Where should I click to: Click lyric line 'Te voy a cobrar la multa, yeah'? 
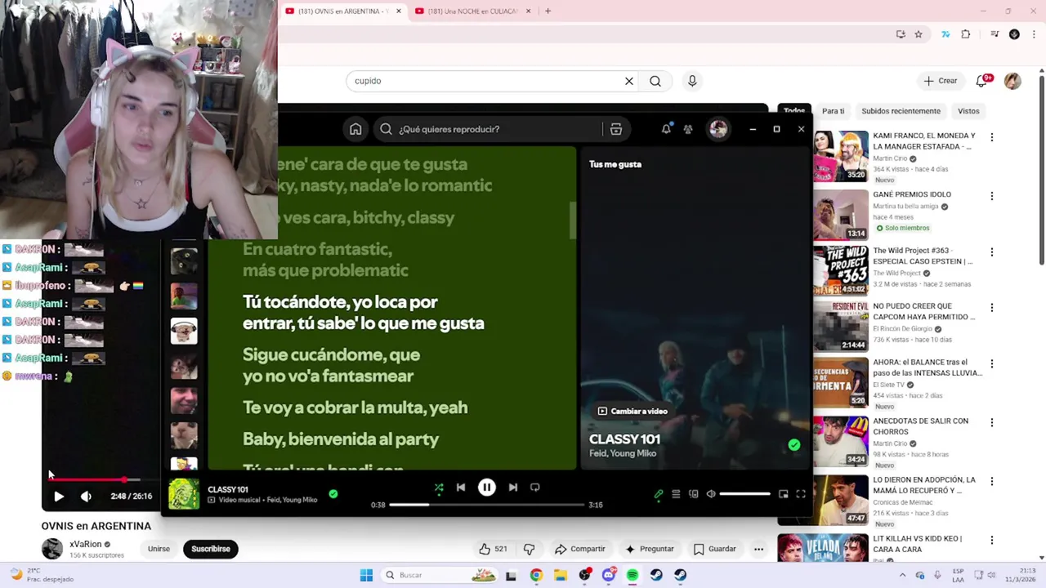355,408
